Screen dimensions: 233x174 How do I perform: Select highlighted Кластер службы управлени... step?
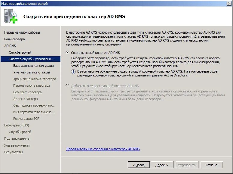pos(30,59)
